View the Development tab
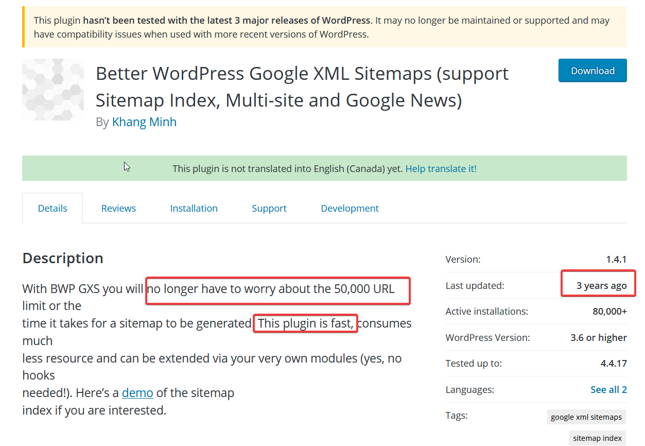Screen dimensions: 645x446 click(x=350, y=208)
